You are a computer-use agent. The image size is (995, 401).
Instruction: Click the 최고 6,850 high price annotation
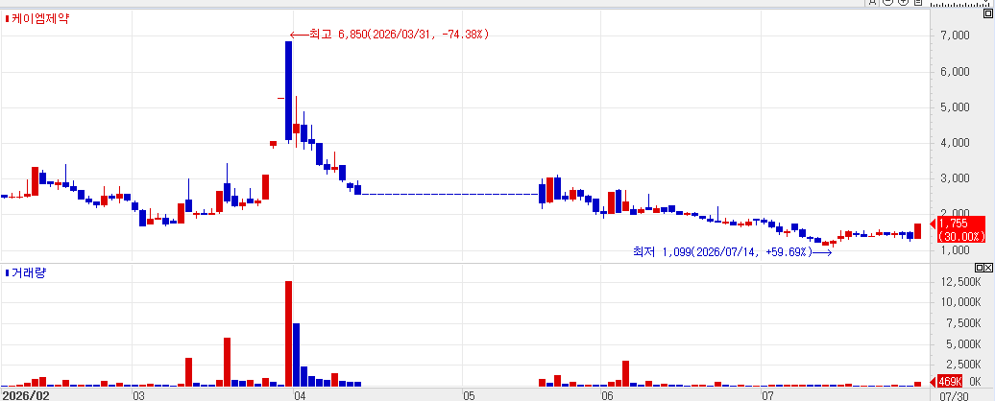pos(390,35)
